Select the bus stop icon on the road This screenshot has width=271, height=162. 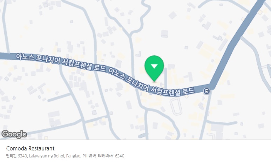pos(206,91)
